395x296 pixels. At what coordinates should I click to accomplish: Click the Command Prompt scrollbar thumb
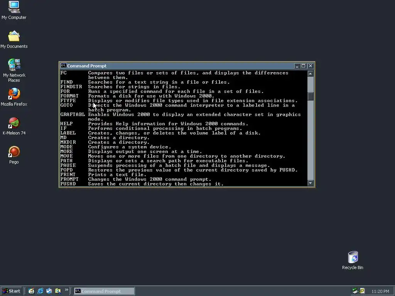pos(311,96)
